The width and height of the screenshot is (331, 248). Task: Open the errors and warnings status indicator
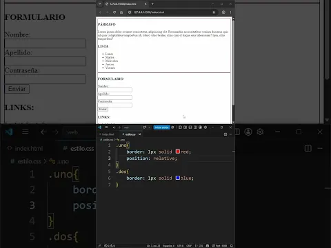110,245
